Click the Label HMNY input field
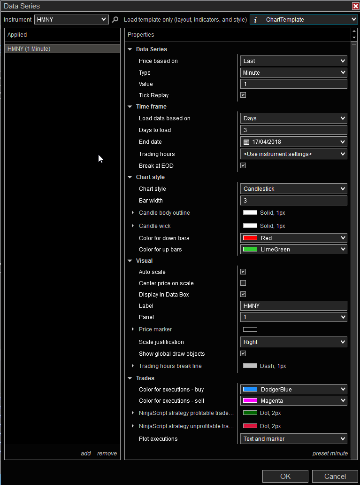The image size is (360, 485). pos(293,306)
